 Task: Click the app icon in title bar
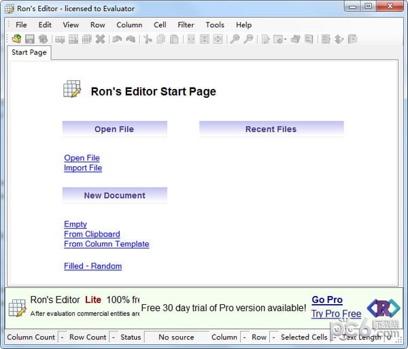(10, 9)
